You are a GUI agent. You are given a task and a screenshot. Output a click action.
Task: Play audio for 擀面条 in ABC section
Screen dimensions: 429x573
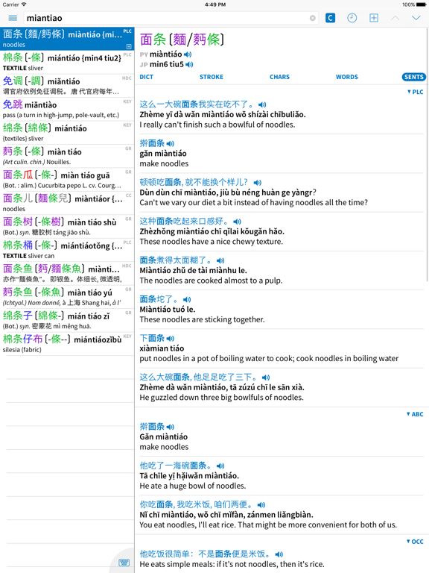coord(171,427)
